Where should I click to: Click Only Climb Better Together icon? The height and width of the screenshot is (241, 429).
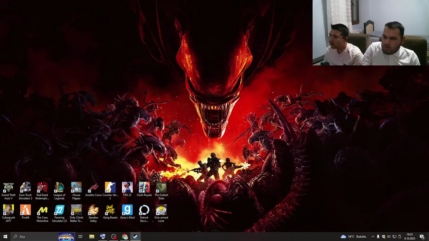click(76, 214)
